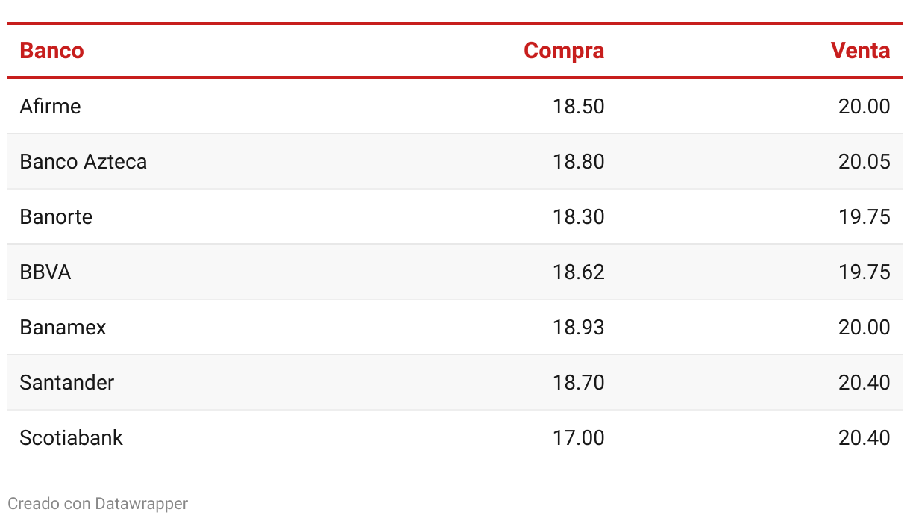910x521 pixels.
Task: Click Banorte's venta value 19.75
Action: 864,216
